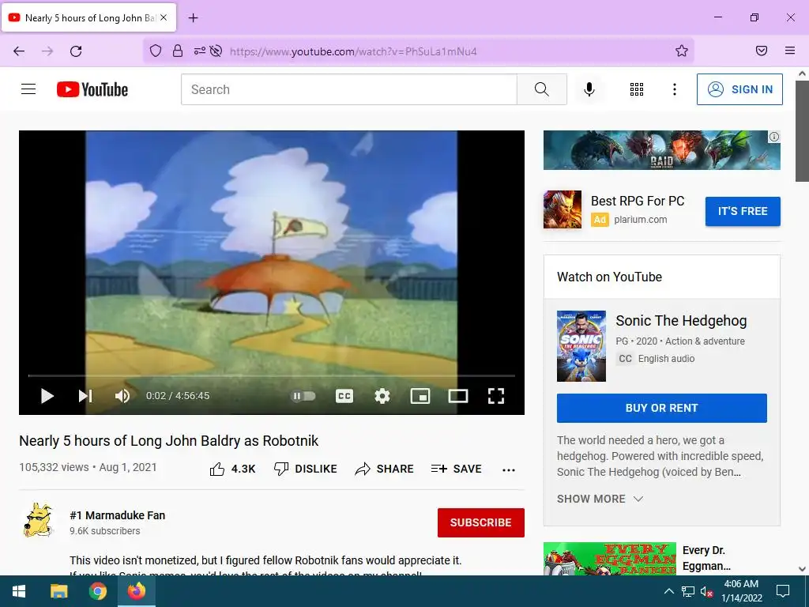This screenshot has height=607, width=809.
Task: Click Sonic The Hedgehog movie poster
Action: tap(581, 346)
